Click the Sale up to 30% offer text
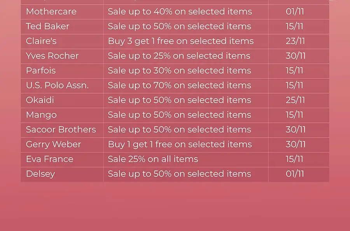The width and height of the screenshot is (350, 231). [179, 71]
